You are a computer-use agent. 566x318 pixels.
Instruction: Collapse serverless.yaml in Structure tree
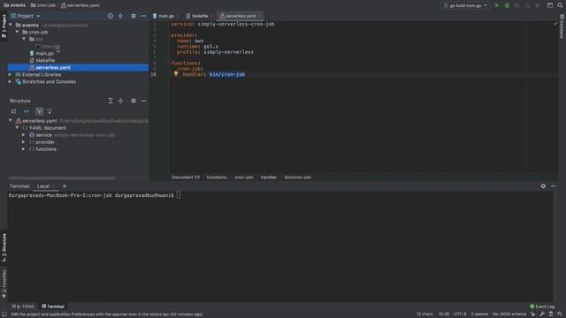(11, 121)
